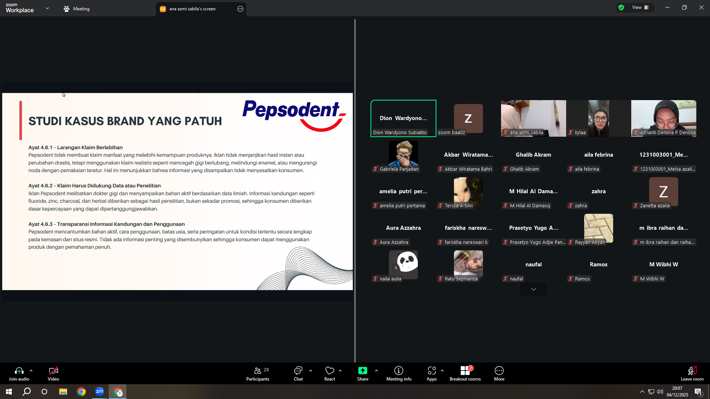Show more participants with down chevron
This screenshot has height=399, width=710.
tap(533, 289)
